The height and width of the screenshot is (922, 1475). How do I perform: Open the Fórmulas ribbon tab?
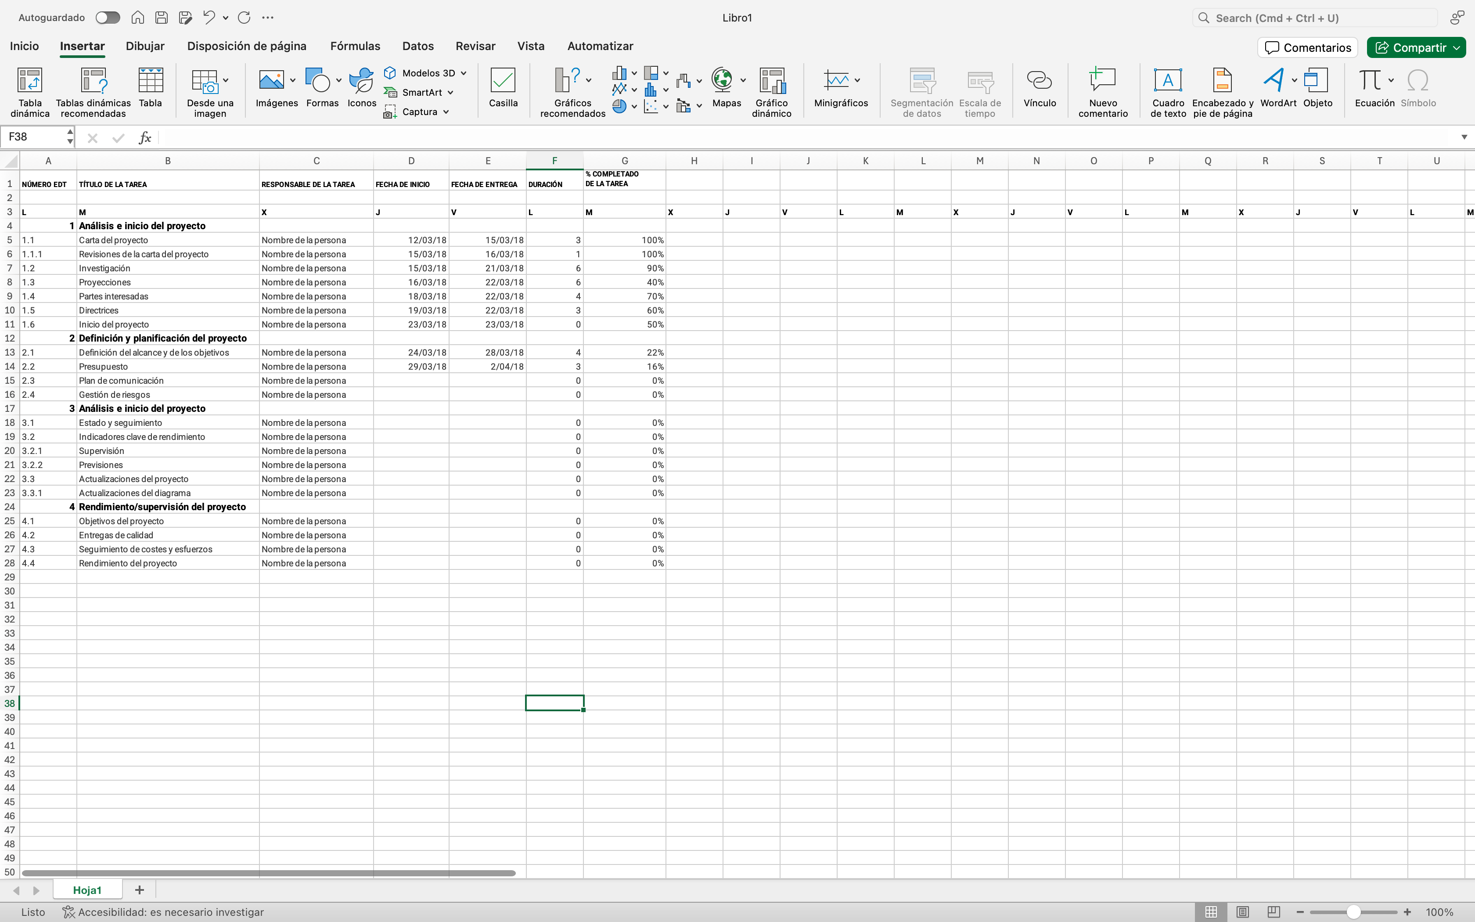coord(355,47)
